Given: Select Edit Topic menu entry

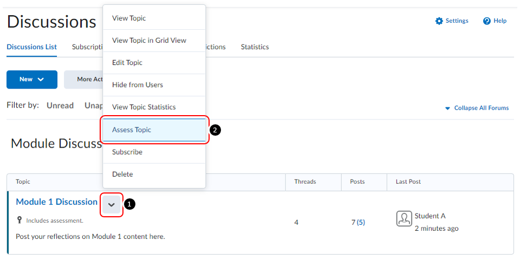Looking at the screenshot, I should click(127, 63).
